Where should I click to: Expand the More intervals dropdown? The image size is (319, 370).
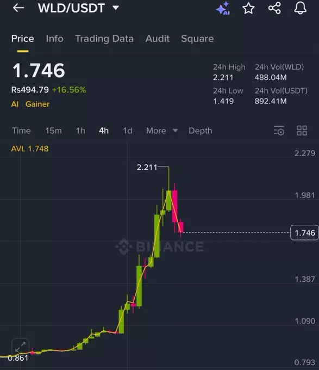(162, 131)
